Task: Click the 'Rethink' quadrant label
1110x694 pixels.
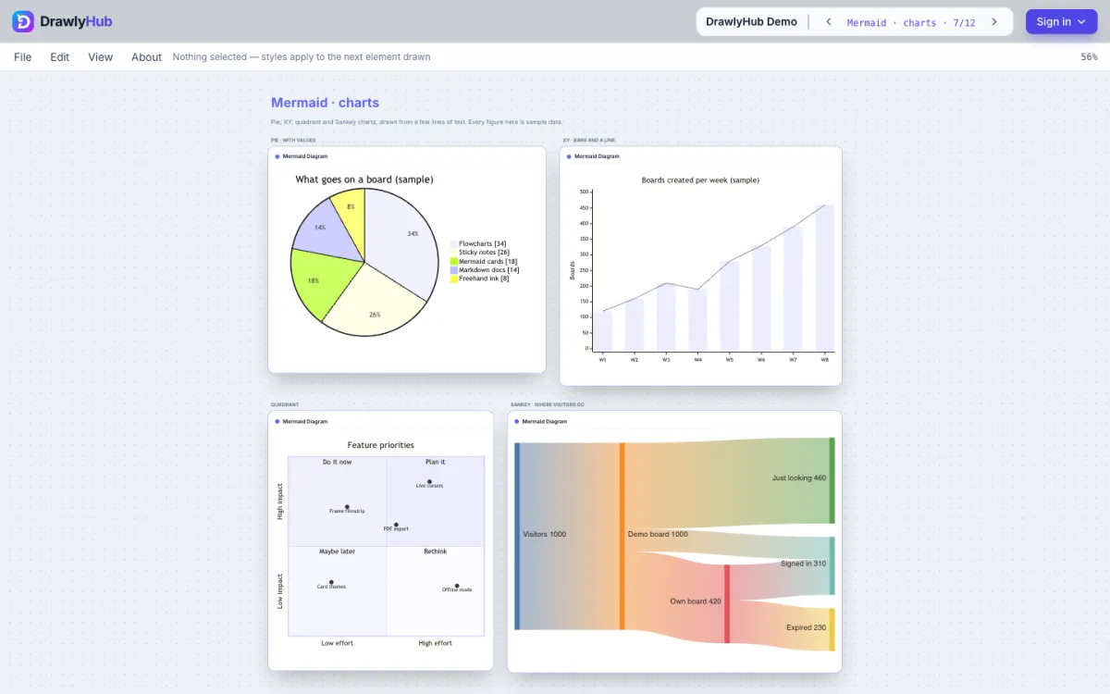Action: (436, 551)
